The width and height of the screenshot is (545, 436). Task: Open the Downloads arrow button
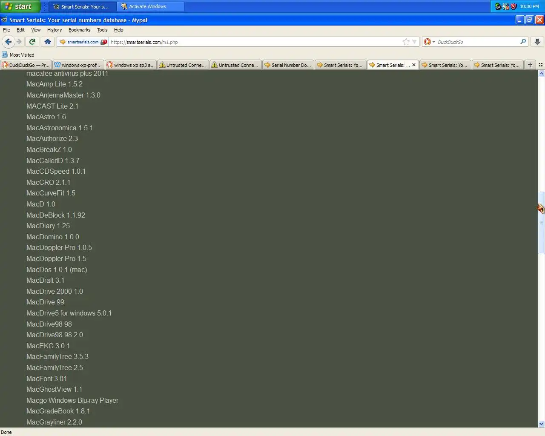click(537, 42)
